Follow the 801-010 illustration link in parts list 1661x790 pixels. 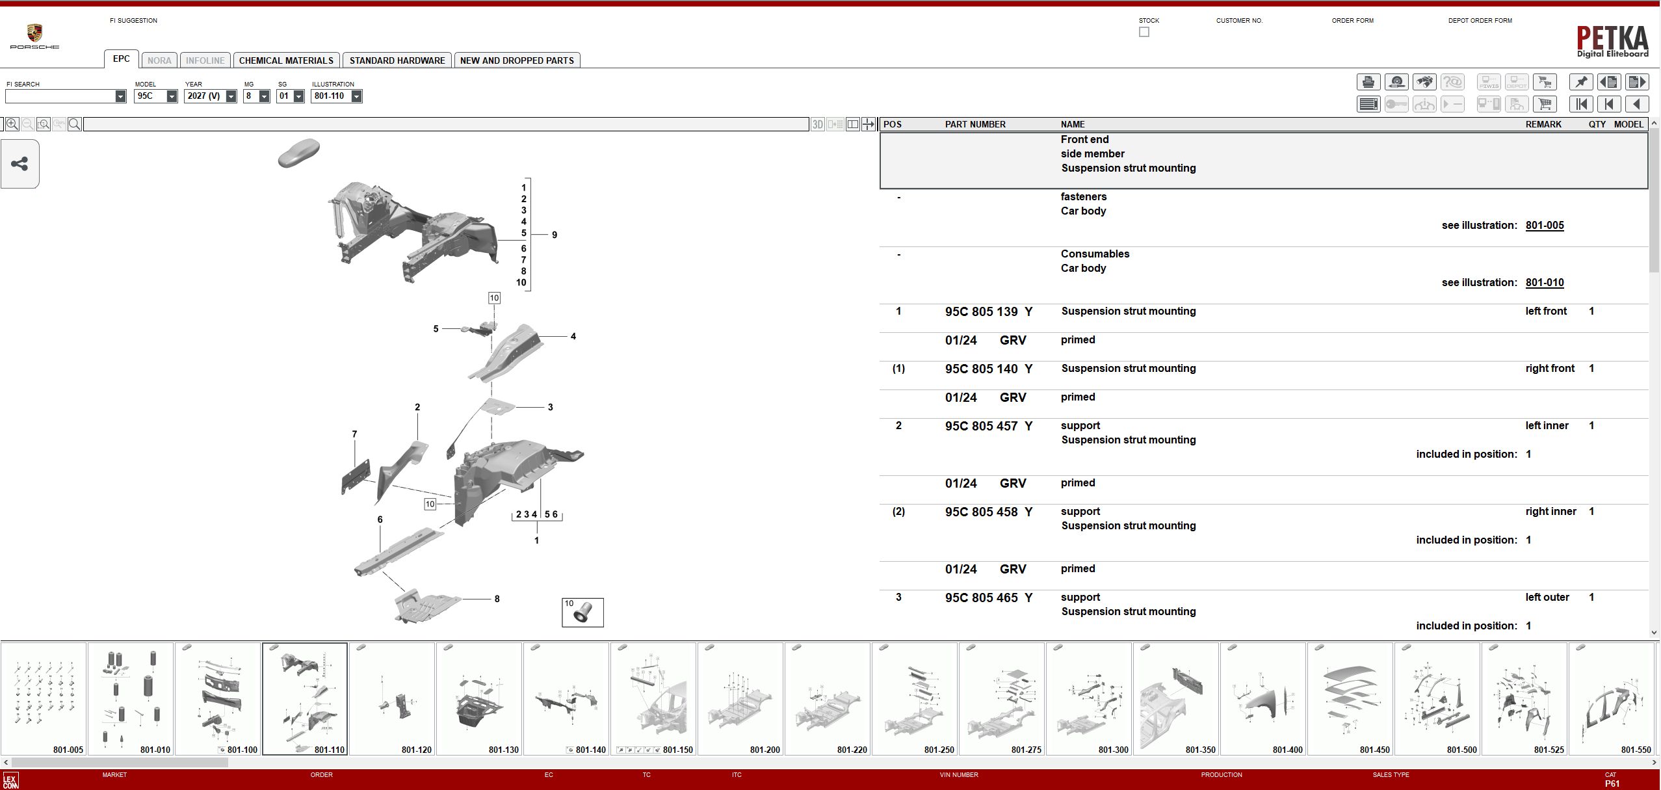click(1545, 283)
